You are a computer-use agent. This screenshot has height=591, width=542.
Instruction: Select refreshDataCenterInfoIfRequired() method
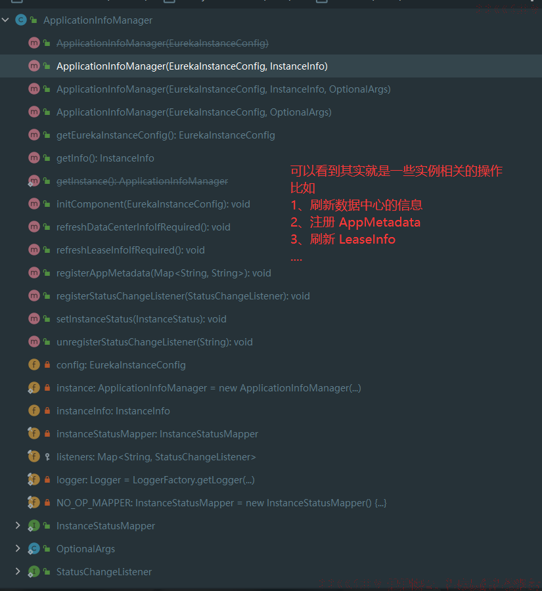pos(271,227)
